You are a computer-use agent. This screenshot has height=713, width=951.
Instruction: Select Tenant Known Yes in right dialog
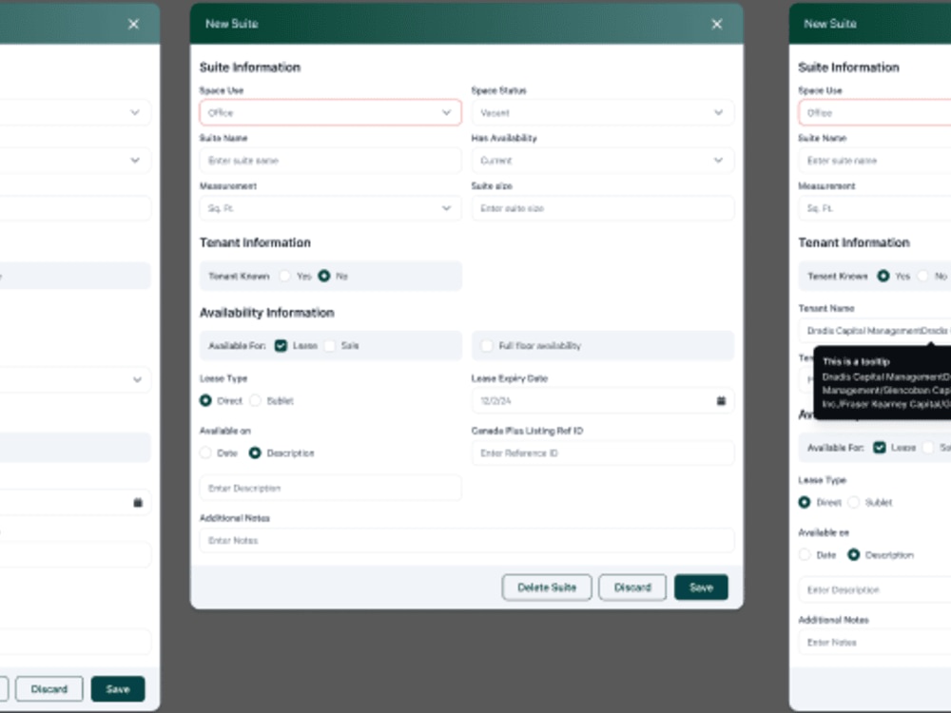coord(883,276)
